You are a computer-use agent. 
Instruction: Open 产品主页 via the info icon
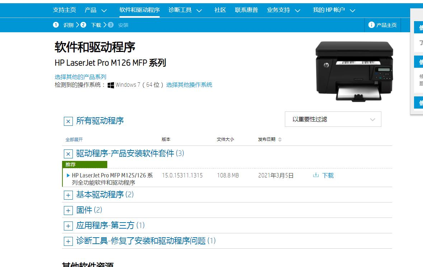[x=371, y=25]
